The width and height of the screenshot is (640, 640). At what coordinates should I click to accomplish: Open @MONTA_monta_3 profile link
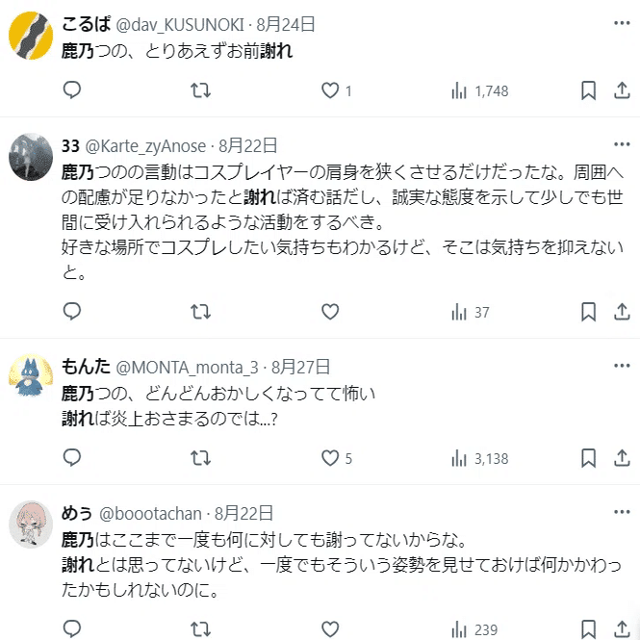(x=187, y=368)
